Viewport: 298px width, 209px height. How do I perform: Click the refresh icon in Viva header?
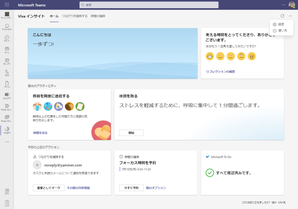tap(282, 16)
